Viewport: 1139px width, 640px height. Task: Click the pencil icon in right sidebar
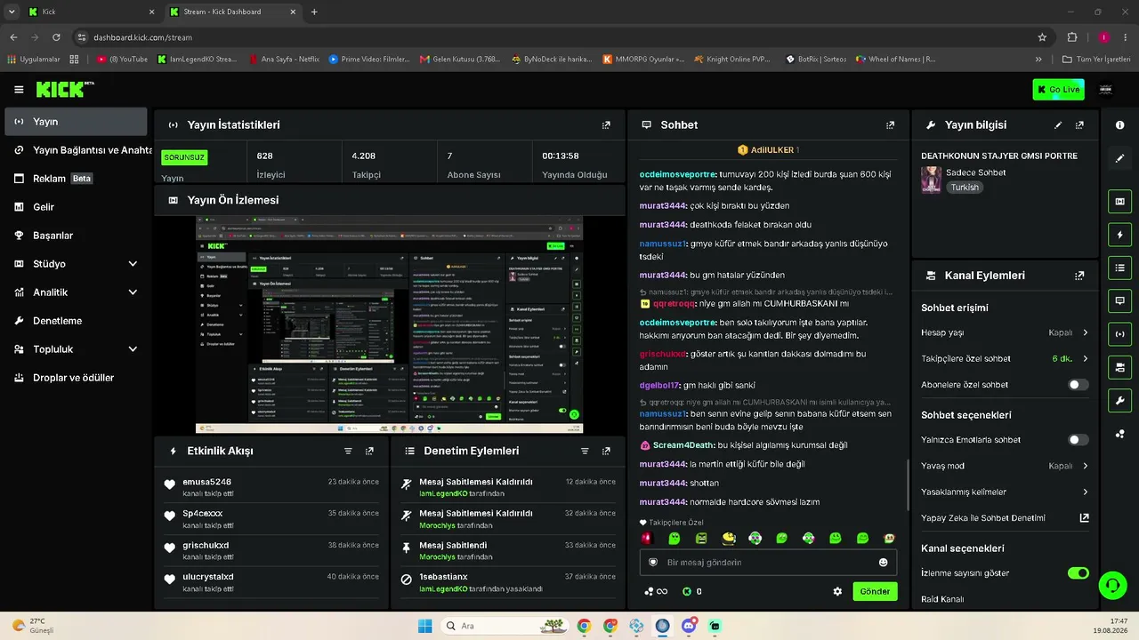pos(1119,158)
